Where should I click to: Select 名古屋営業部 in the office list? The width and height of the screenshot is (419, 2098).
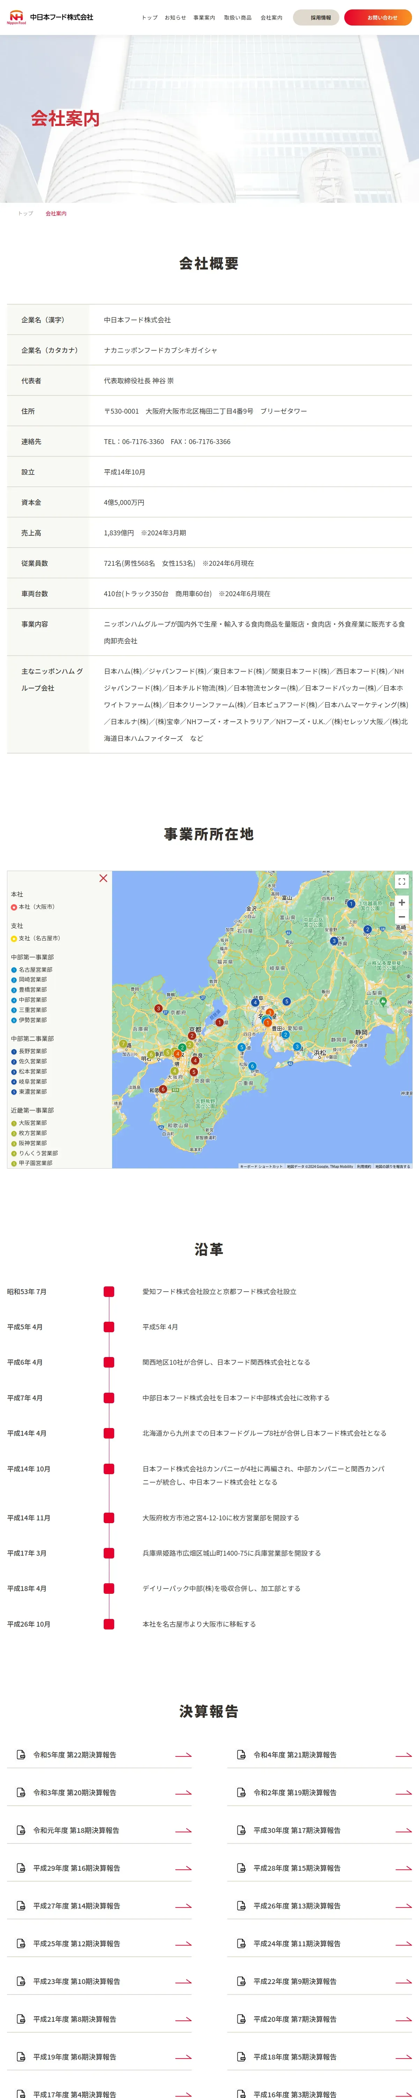(x=32, y=970)
